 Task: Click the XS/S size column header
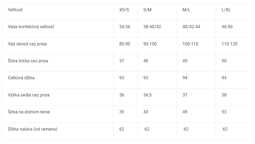(x=124, y=10)
